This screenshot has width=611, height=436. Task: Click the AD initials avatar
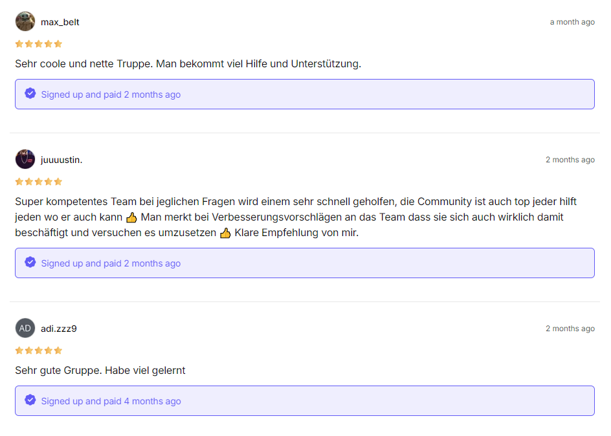tap(25, 328)
